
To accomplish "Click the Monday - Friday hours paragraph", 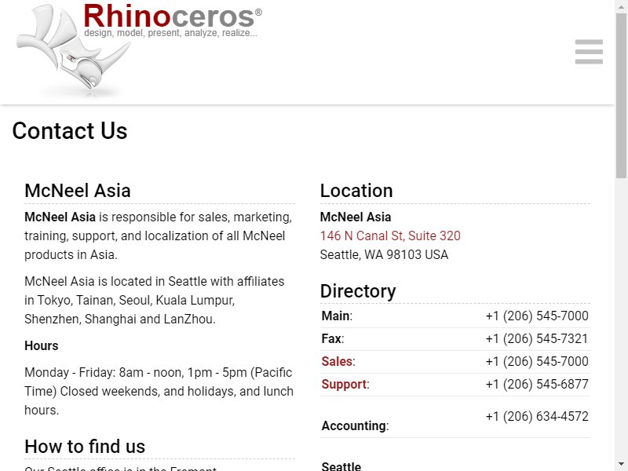I will click(x=159, y=391).
